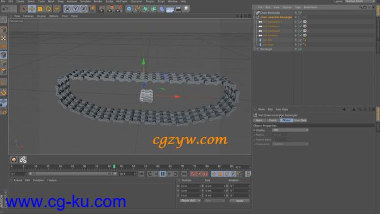Open the Edit Render Settings icon
Image resolution: width=380 pixels, height=214 pixels.
click(x=119, y=9)
